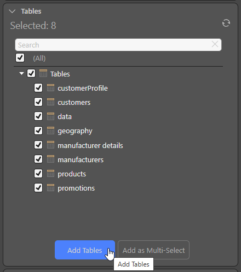The width and height of the screenshot is (241, 272).
Task: Click the products table icon
Action: 50,174
